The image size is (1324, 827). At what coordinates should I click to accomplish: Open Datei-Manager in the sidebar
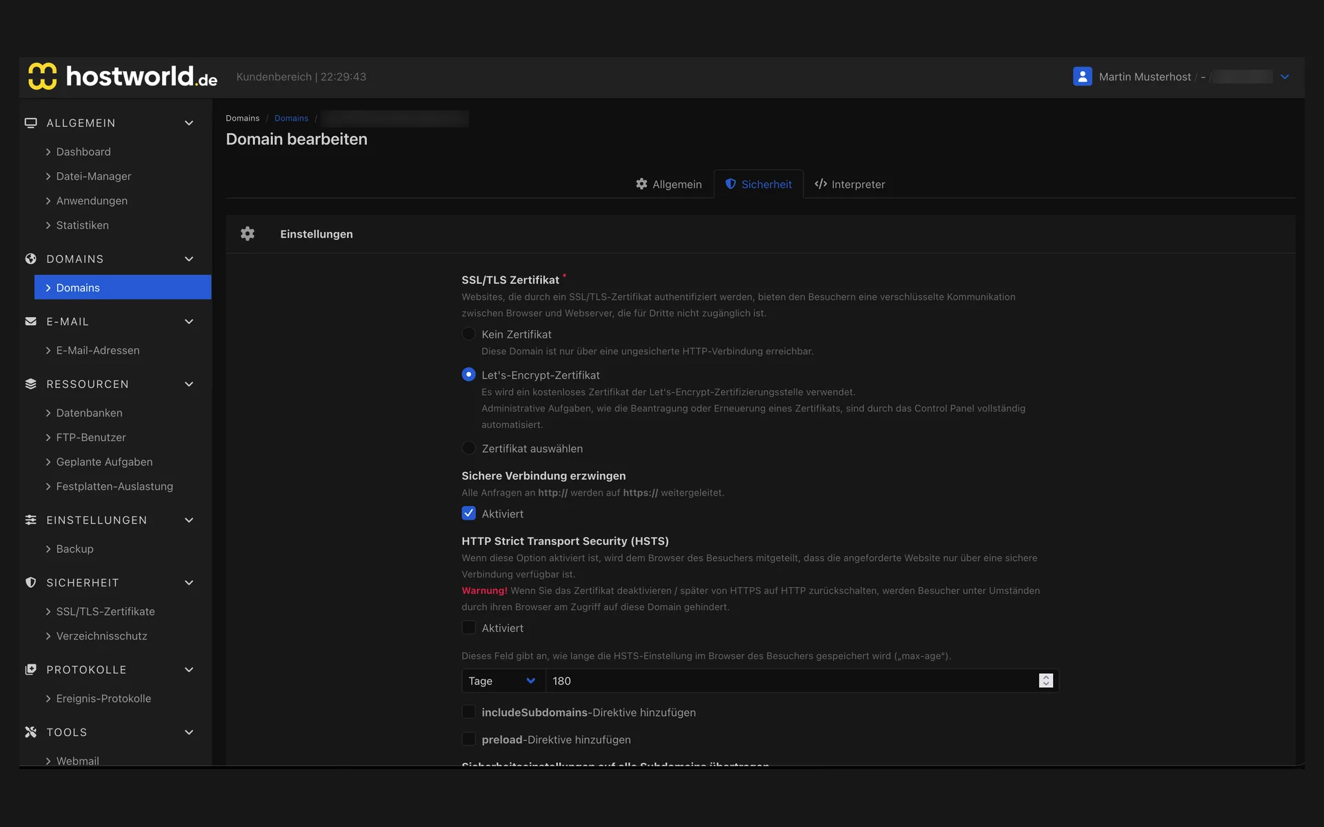point(93,176)
